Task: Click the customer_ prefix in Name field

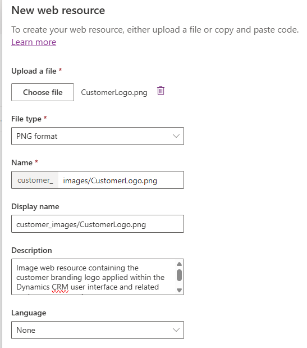Action: point(35,180)
